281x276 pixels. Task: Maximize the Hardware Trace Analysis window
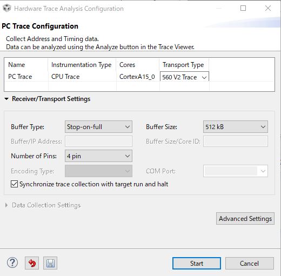point(243,8)
